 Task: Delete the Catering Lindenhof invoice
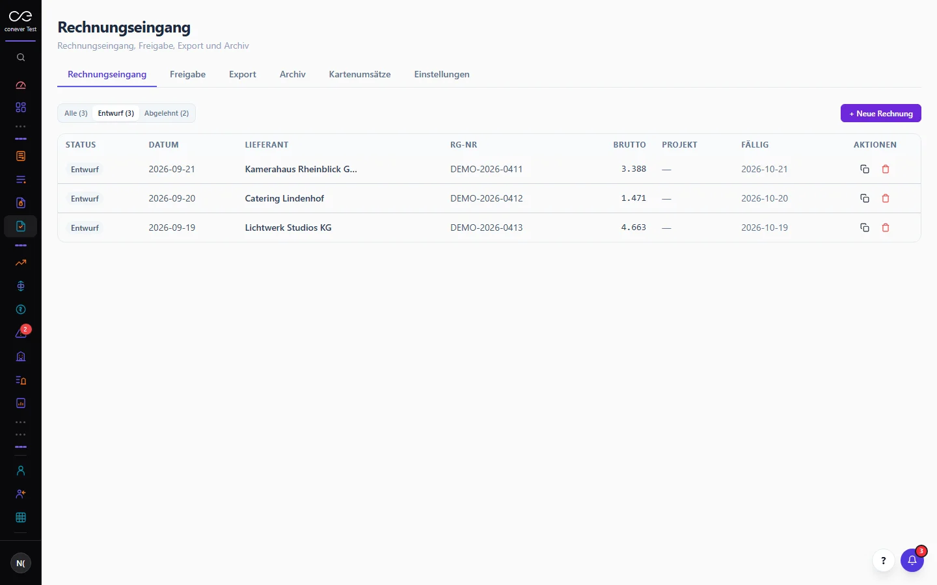click(886, 198)
